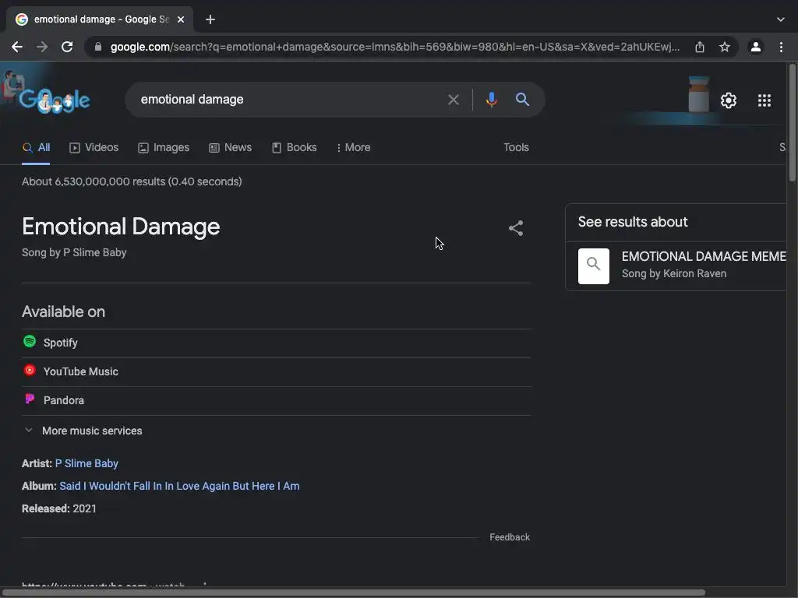
Task: Click the browser back arrow
Action: tap(17, 47)
